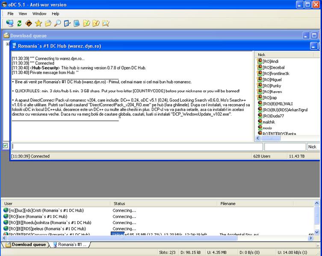Click the user filter field left of Nick
This screenshot has width=322, height=256.
(285, 147)
